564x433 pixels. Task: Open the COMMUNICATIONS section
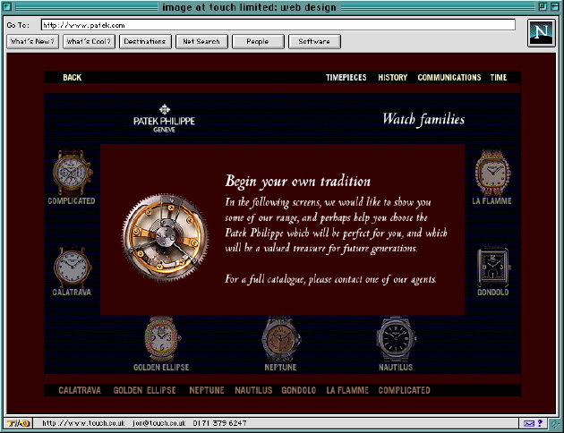[x=449, y=78]
